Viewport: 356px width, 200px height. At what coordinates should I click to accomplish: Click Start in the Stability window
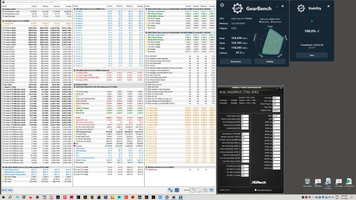pos(312,55)
